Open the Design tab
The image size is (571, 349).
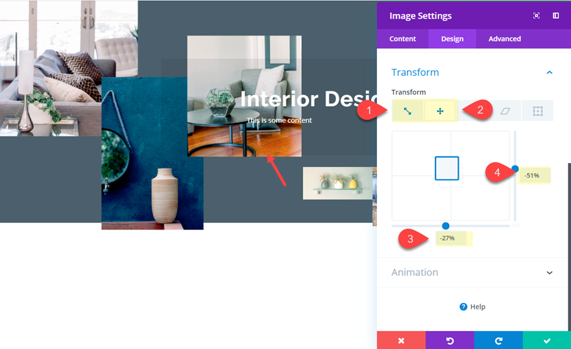tap(452, 39)
